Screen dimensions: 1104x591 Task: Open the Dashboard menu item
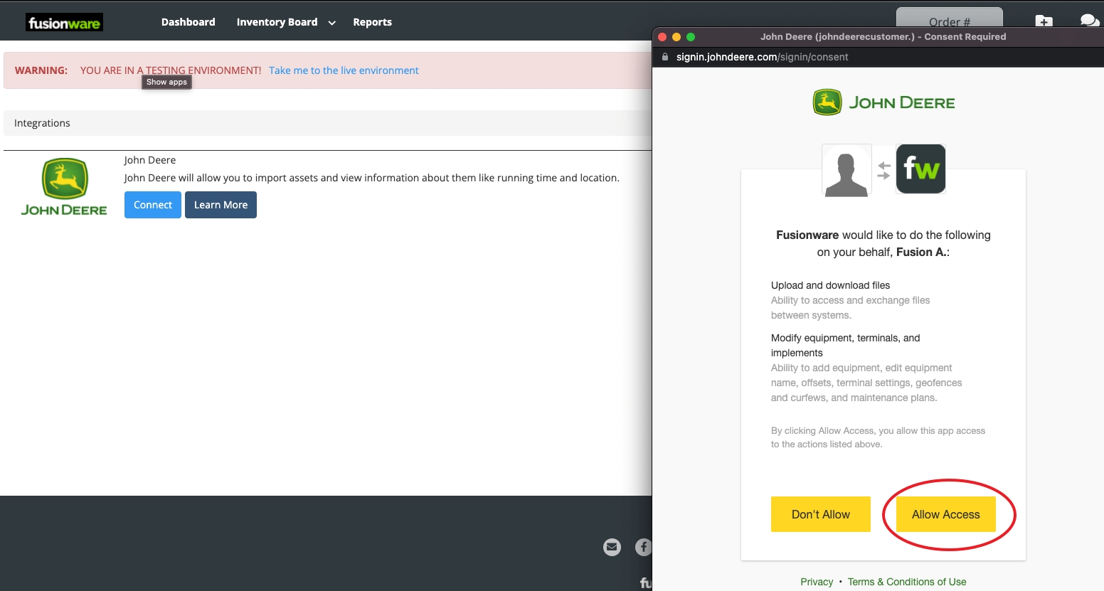(x=188, y=22)
